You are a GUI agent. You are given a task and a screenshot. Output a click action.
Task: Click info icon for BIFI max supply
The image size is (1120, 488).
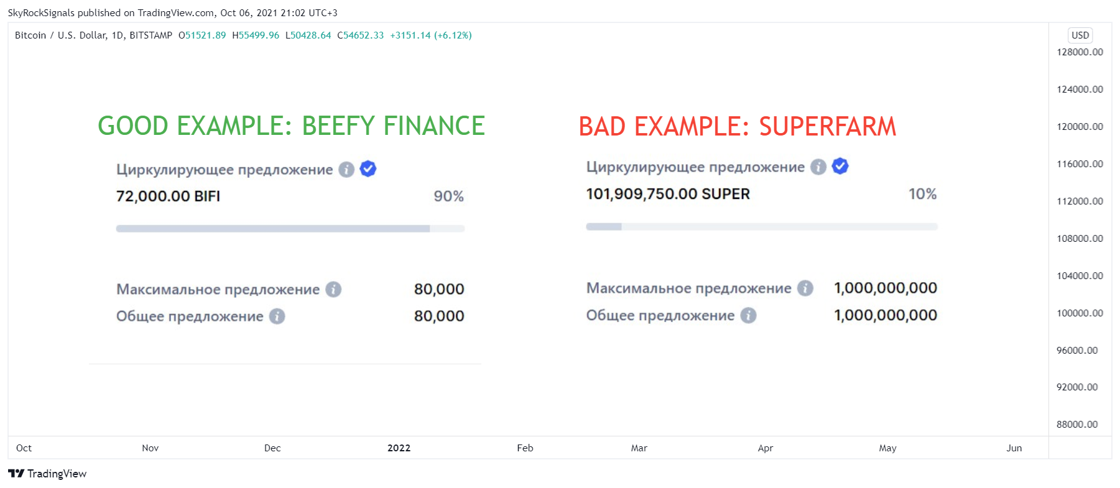click(x=333, y=290)
